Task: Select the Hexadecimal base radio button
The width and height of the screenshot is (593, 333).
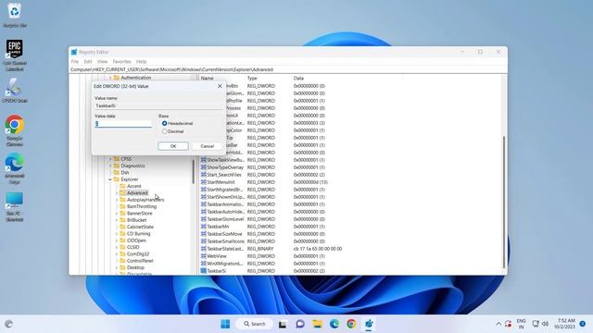Action: pyautogui.click(x=165, y=123)
